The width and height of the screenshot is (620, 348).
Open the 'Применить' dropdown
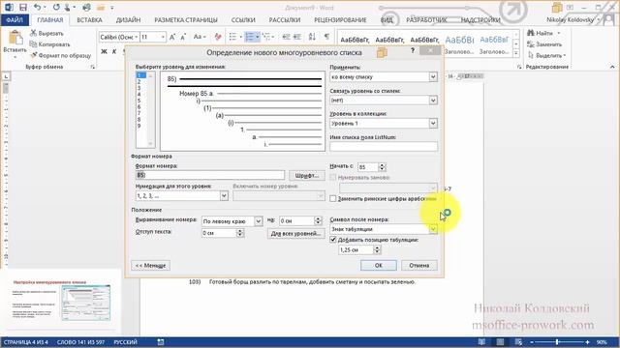tap(433, 77)
